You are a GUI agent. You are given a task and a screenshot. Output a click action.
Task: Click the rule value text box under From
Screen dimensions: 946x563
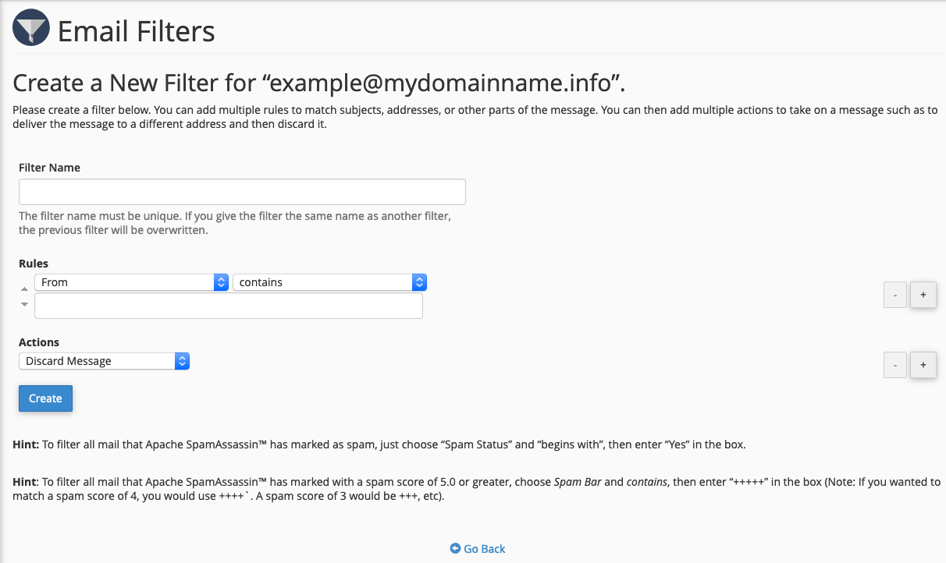228,306
